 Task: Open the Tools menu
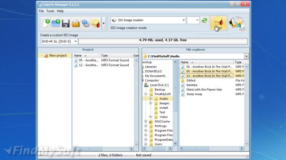(x=50, y=11)
